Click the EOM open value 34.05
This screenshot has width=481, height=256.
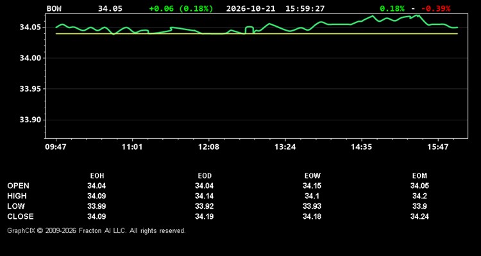coord(419,186)
